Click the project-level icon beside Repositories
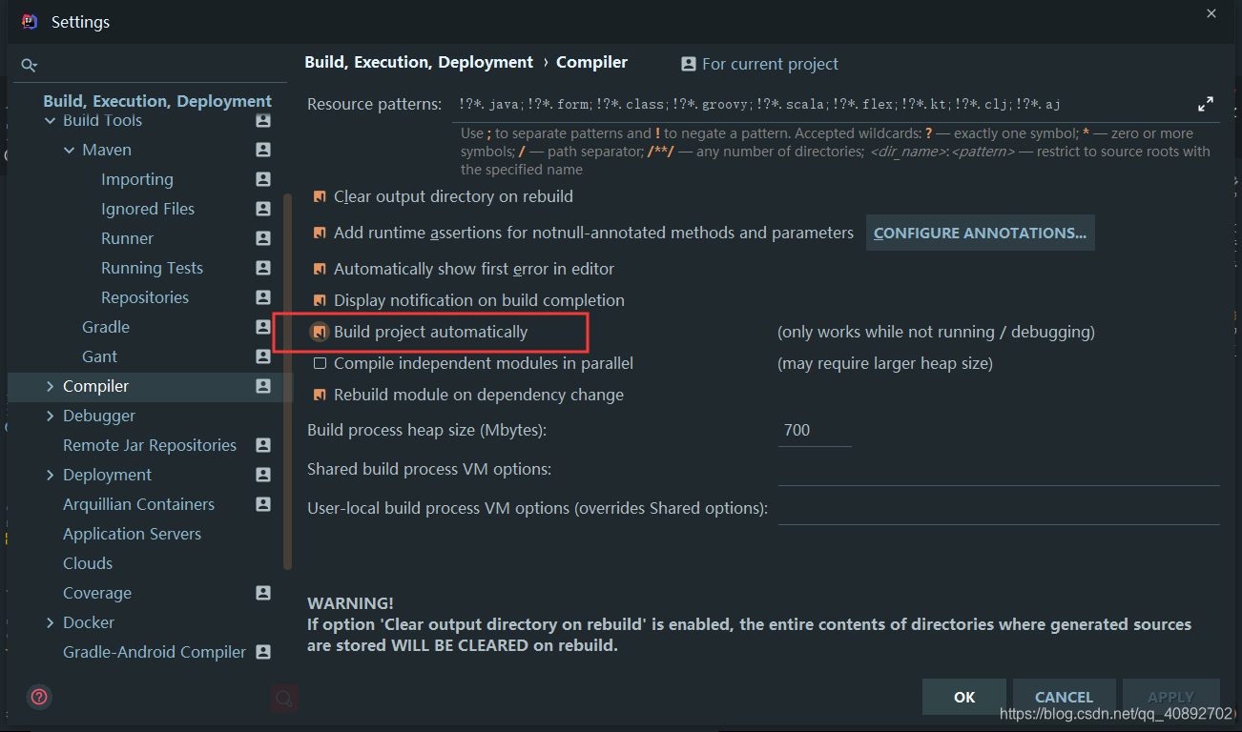This screenshot has height=732, width=1242. pyautogui.click(x=263, y=297)
